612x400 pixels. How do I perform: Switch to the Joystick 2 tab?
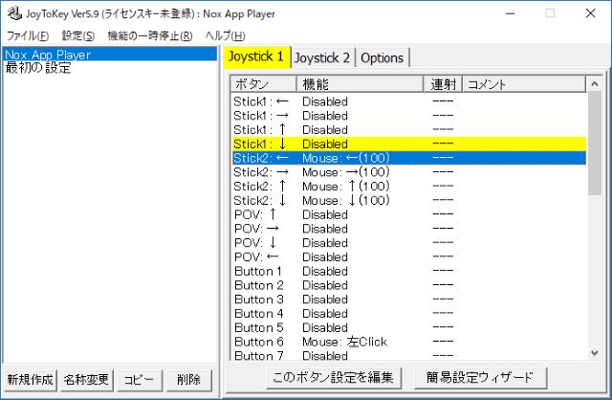click(322, 57)
